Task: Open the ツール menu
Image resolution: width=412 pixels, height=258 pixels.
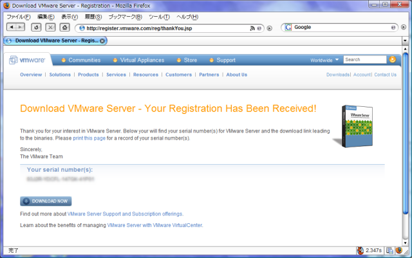Action: tap(158, 17)
